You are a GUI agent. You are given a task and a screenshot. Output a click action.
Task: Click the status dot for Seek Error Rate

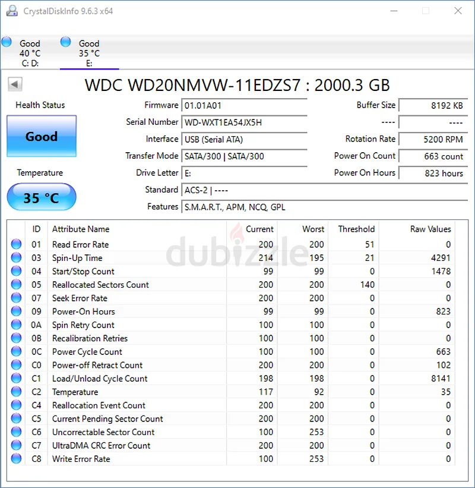(x=16, y=298)
